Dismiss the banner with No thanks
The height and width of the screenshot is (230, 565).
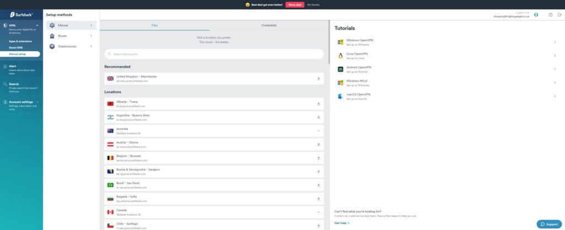313,4
